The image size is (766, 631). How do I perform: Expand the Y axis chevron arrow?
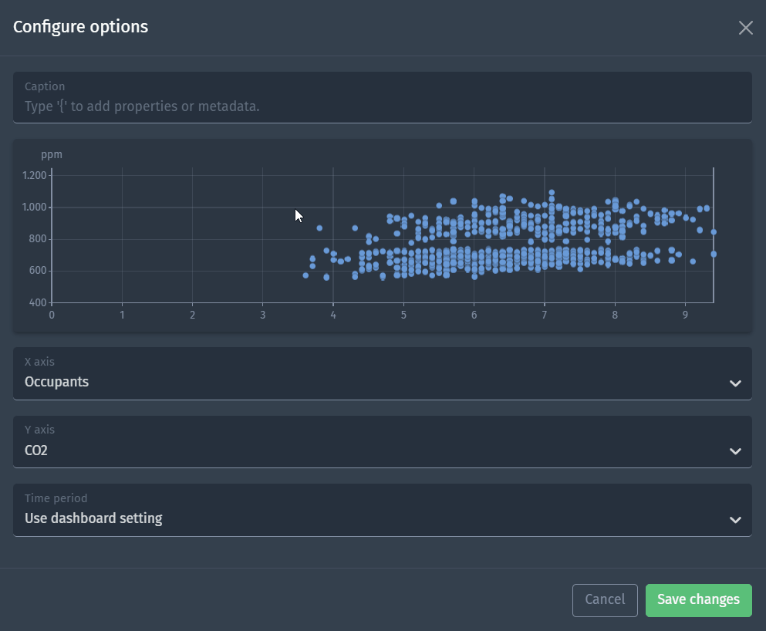click(735, 451)
